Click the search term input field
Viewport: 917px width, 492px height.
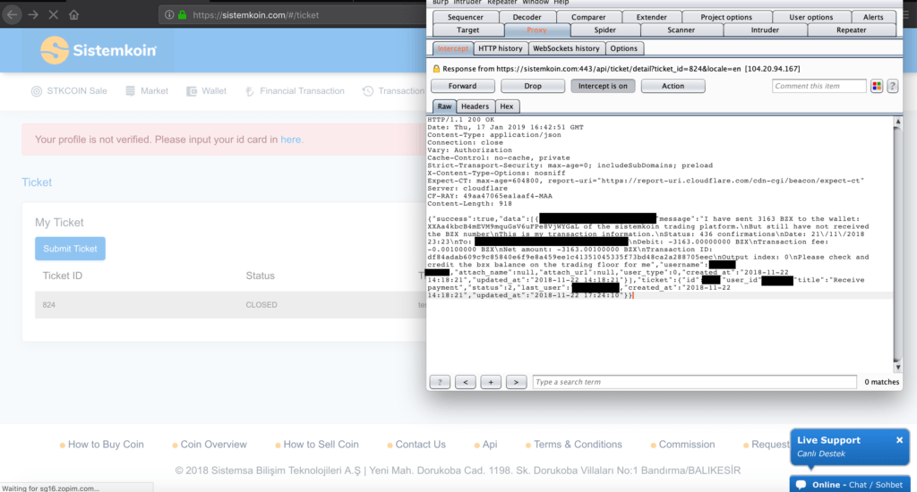click(695, 382)
